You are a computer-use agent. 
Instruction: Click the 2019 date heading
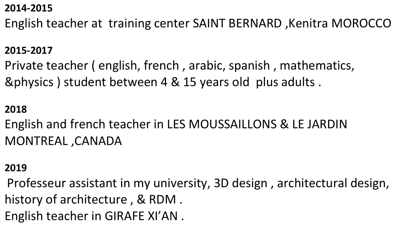click(x=15, y=168)
